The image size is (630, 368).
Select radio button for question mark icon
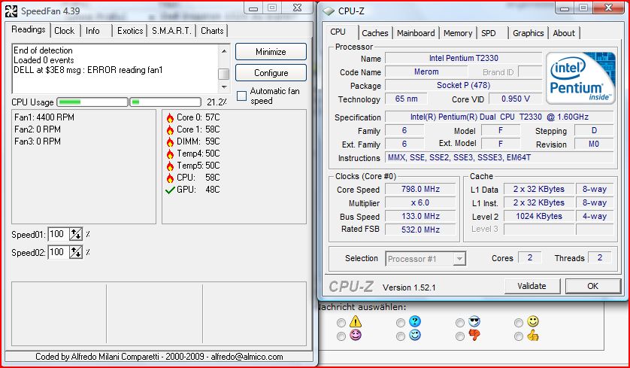(400, 323)
